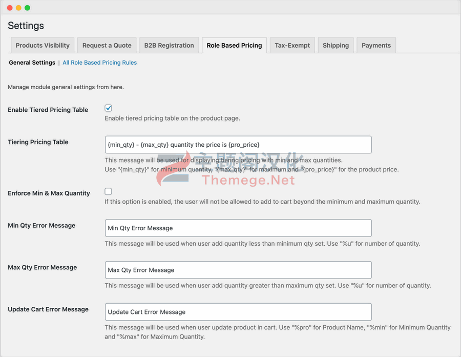Uncheck Enable Tiered Pricing Table checkbox
The image size is (461, 357).
(108, 108)
